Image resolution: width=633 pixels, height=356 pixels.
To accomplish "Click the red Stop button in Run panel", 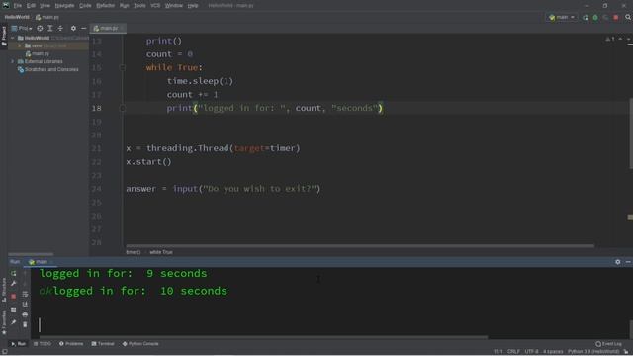I will [13, 297].
